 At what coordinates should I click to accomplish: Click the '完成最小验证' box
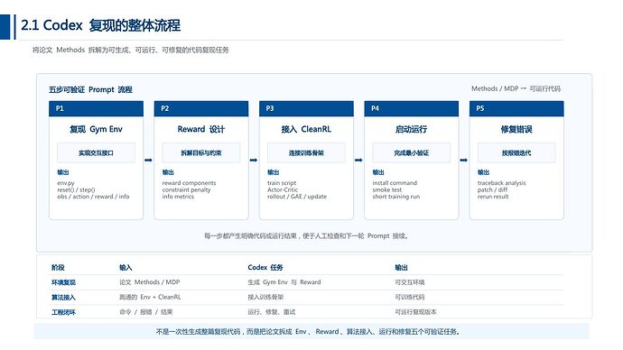coord(411,152)
